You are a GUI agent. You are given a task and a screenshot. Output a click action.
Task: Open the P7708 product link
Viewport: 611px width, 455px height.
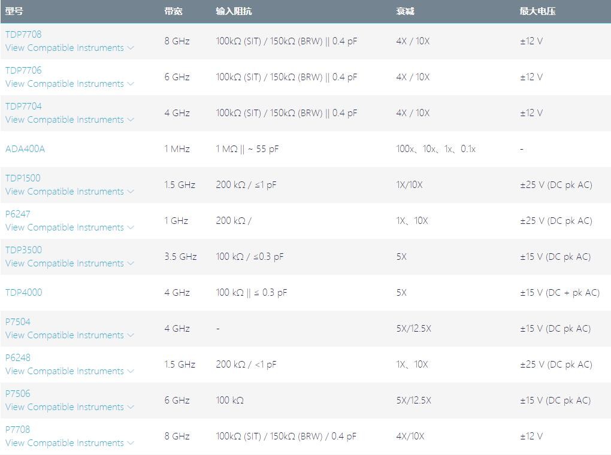pos(17,429)
